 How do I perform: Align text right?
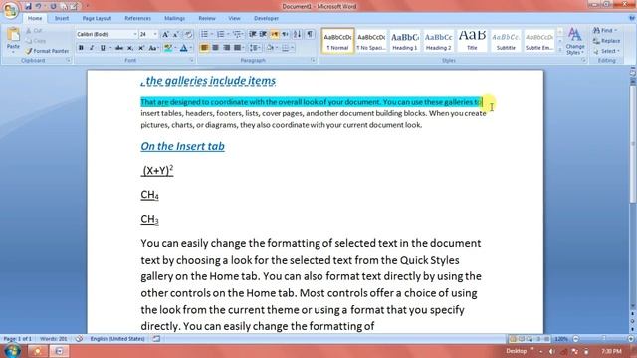tap(226, 48)
